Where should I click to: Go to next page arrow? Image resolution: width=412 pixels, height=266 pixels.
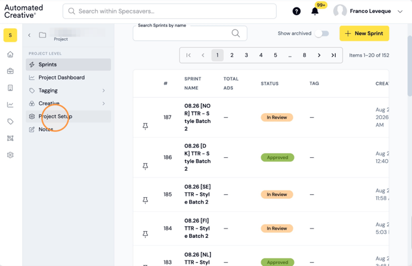pyautogui.click(x=319, y=55)
